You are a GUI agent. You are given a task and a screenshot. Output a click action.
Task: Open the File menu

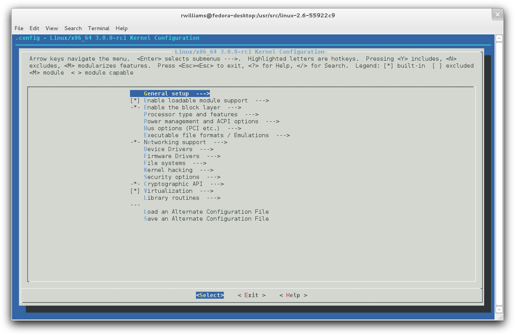(19, 28)
